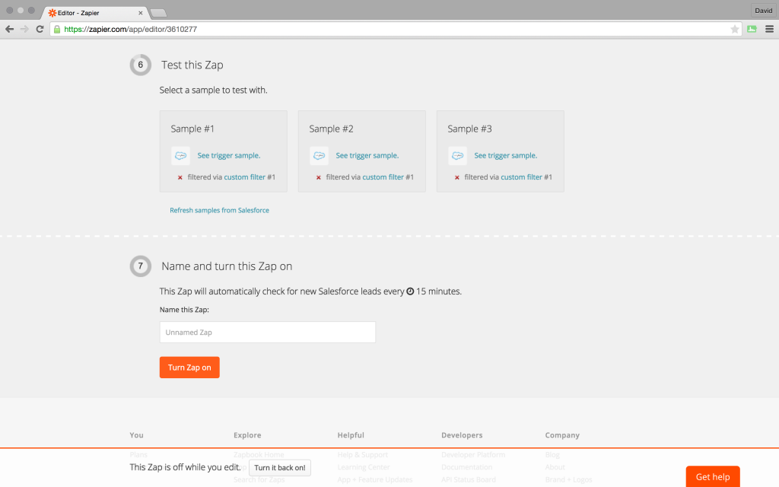Click the 'Name this Zap:' label
The image size is (779, 487).
pyautogui.click(x=184, y=310)
